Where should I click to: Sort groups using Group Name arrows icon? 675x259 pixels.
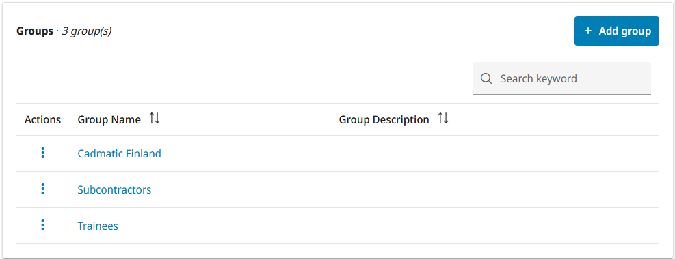(x=155, y=119)
